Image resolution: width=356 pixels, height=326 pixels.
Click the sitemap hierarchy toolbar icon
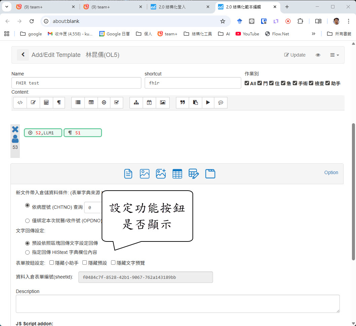tap(136, 103)
